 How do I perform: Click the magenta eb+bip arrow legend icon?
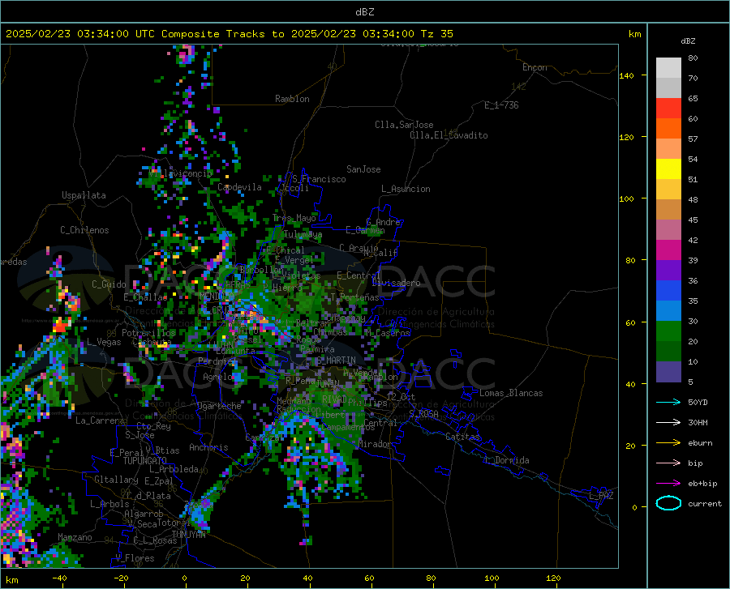[668, 484]
